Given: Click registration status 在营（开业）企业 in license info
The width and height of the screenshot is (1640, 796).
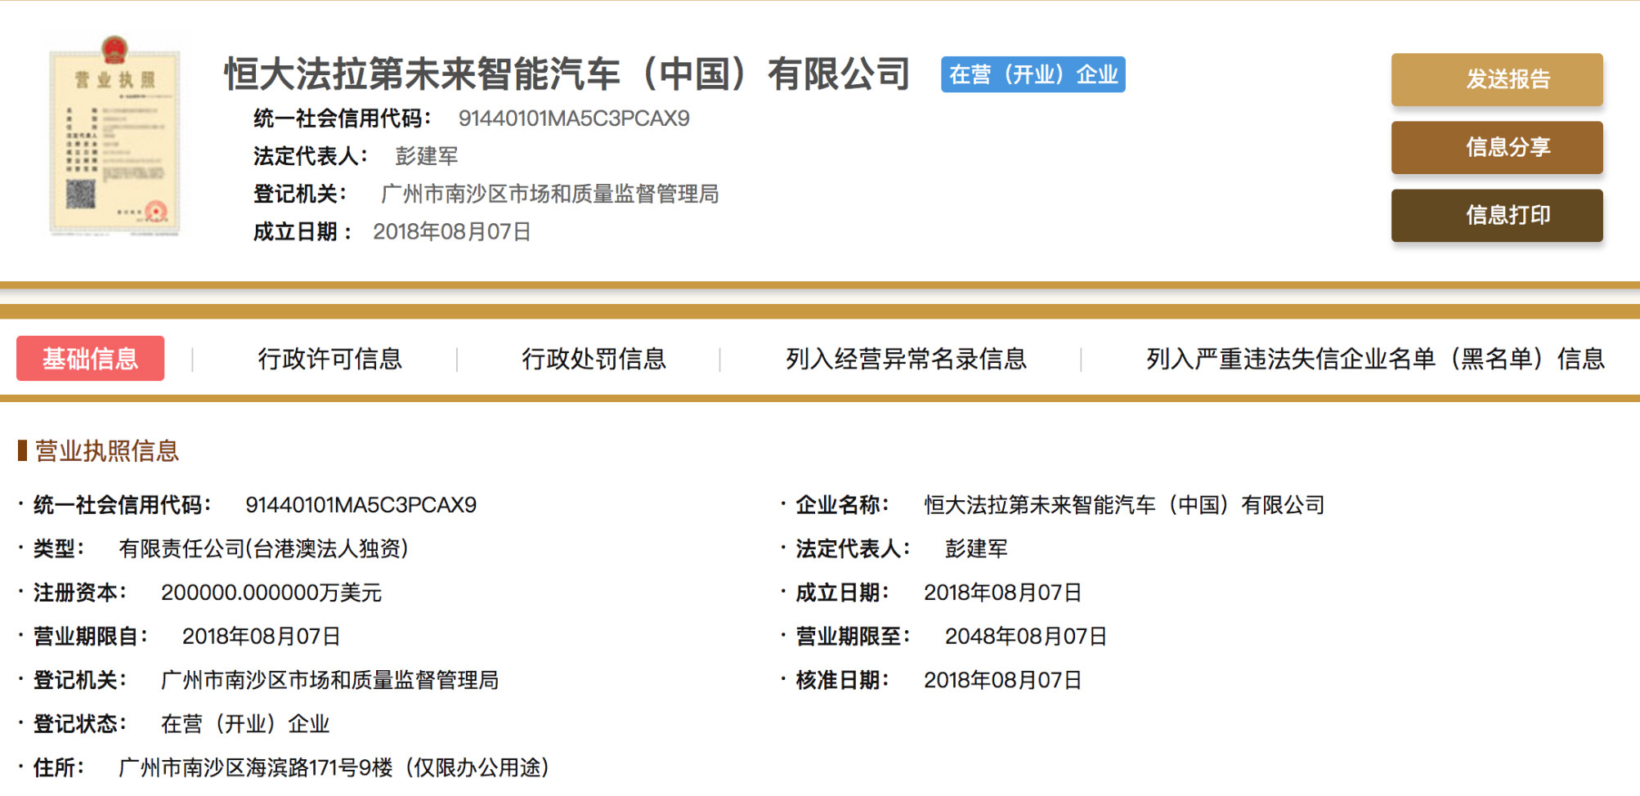Looking at the screenshot, I should point(245,724).
